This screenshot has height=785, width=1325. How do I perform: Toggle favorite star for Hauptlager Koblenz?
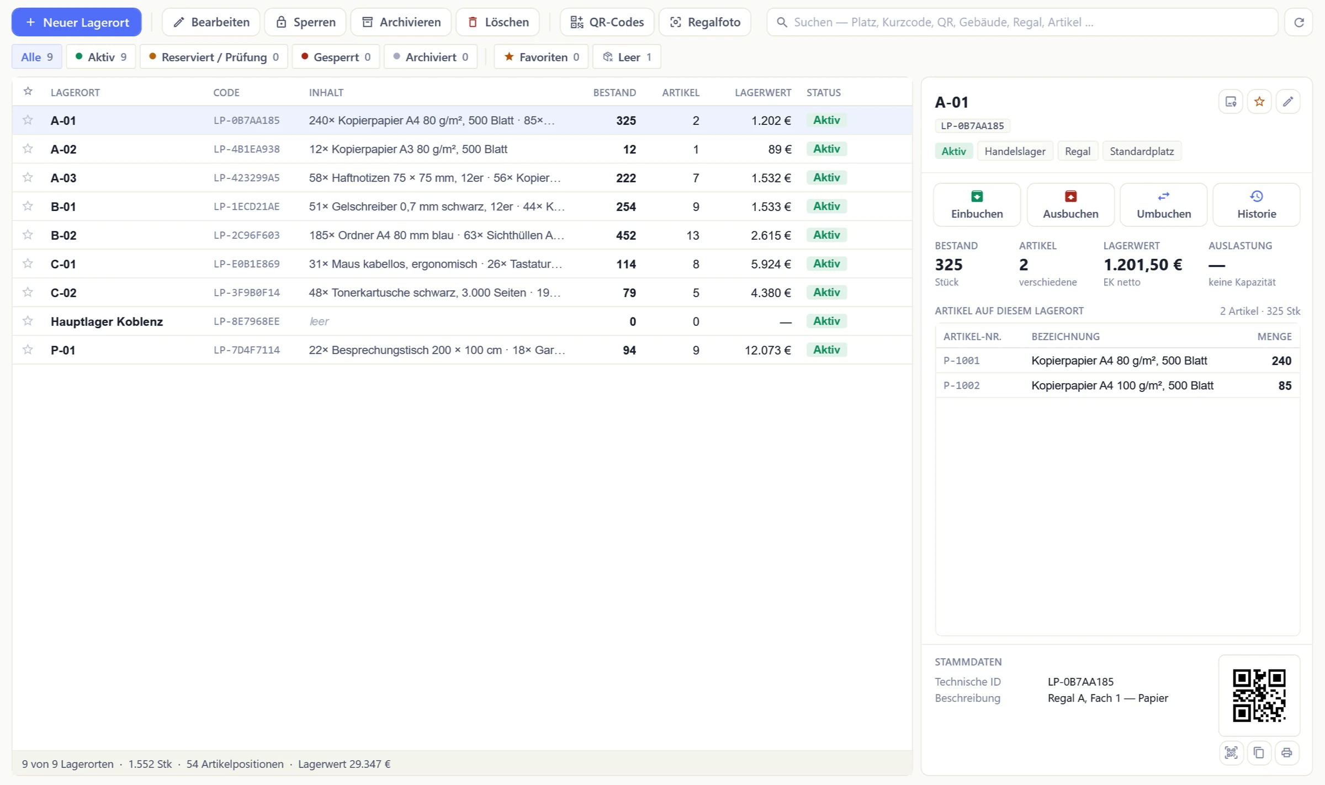pos(28,321)
